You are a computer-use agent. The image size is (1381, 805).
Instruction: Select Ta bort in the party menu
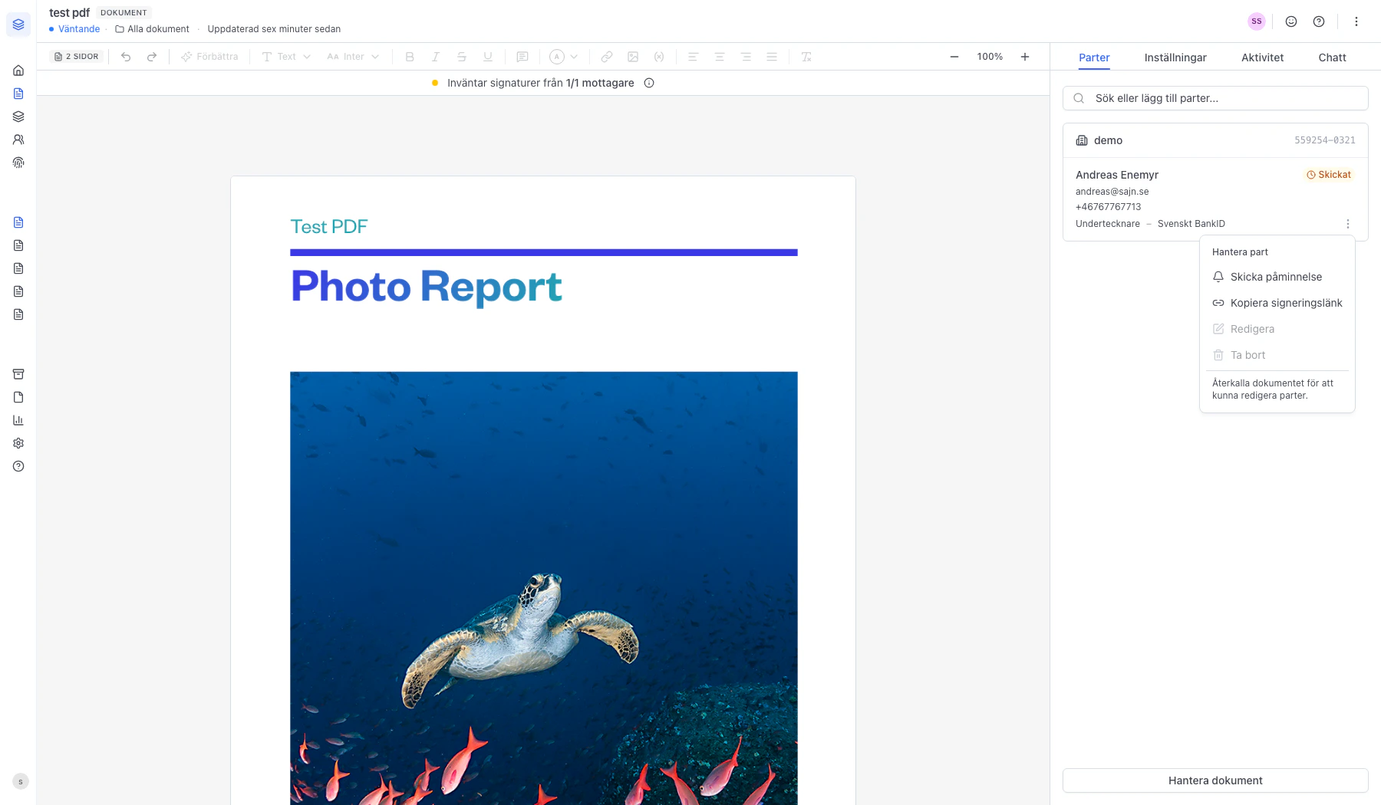click(x=1277, y=355)
